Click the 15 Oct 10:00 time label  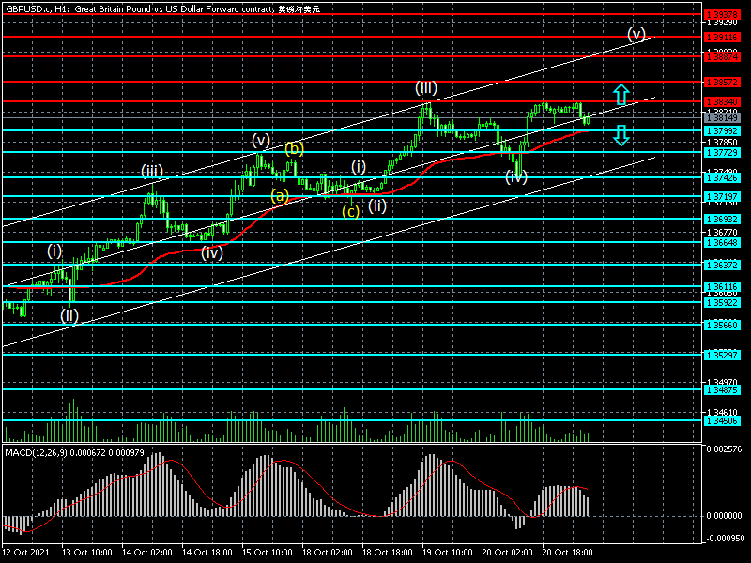pyautogui.click(x=268, y=552)
